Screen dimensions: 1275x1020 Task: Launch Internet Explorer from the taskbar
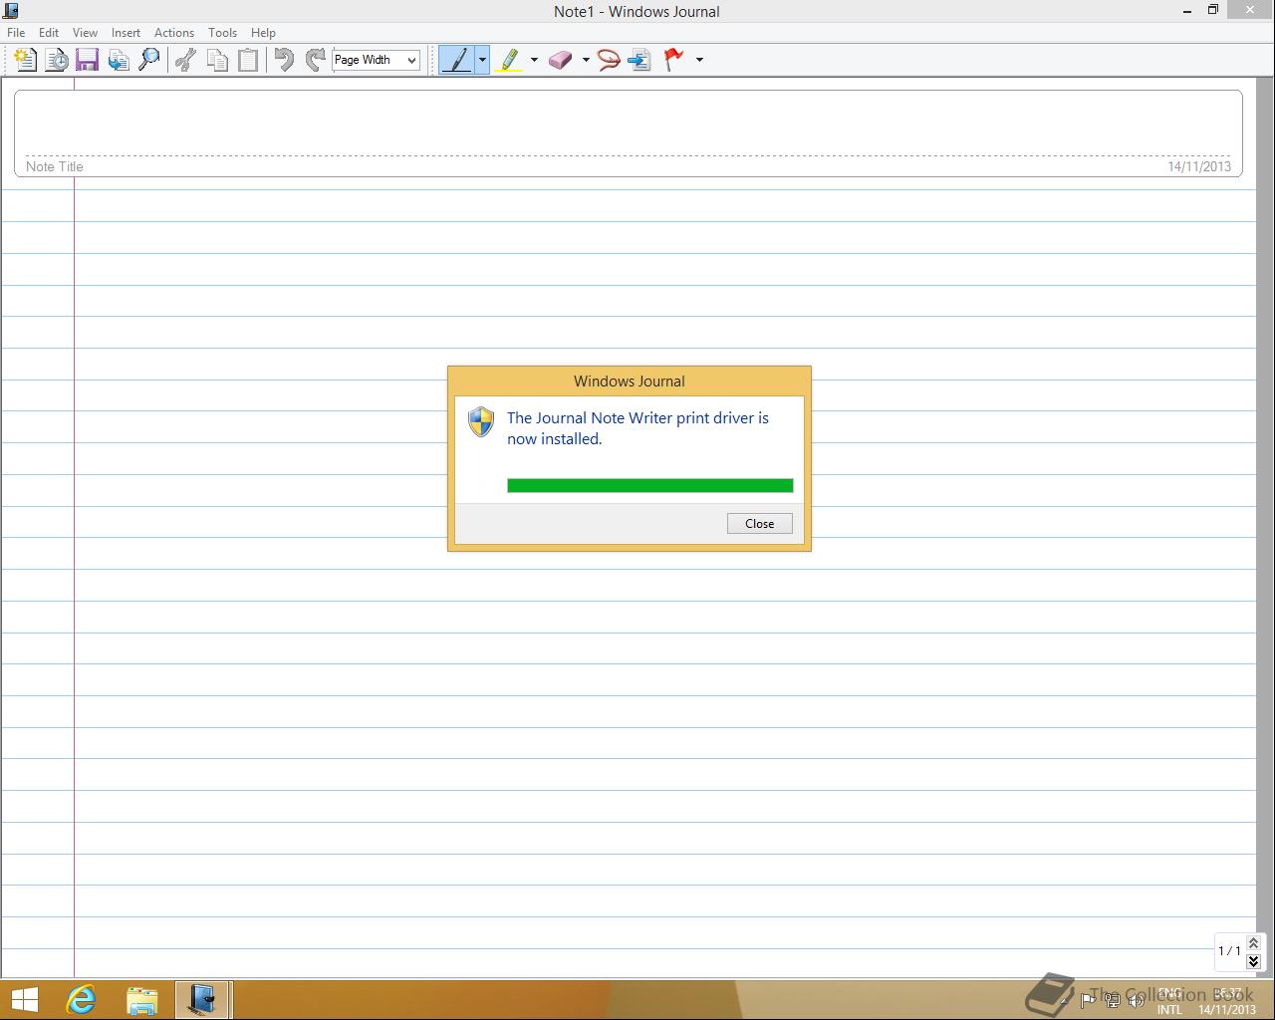(81, 999)
